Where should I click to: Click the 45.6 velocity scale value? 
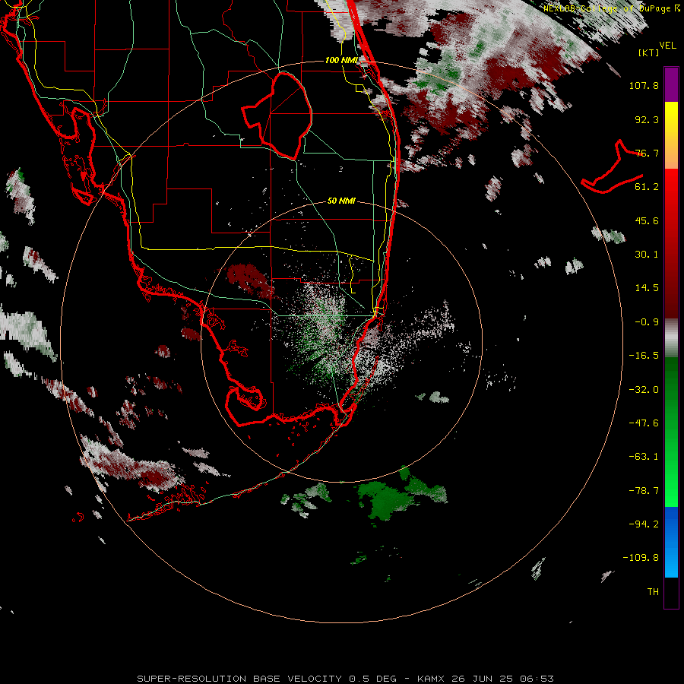click(647, 220)
